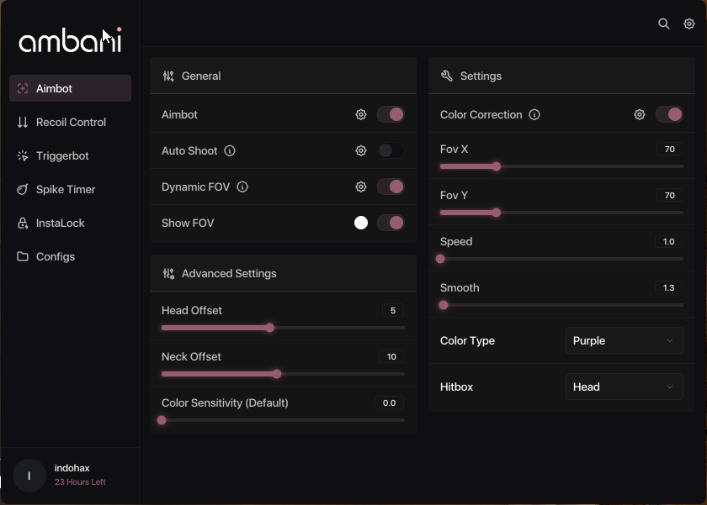707x505 pixels.
Task: Click the Auto Shoot info icon
Action: [230, 150]
